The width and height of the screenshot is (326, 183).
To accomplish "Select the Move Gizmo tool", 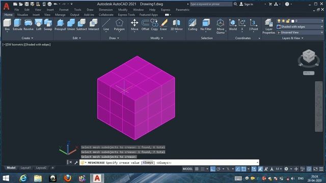I will click(221, 26).
